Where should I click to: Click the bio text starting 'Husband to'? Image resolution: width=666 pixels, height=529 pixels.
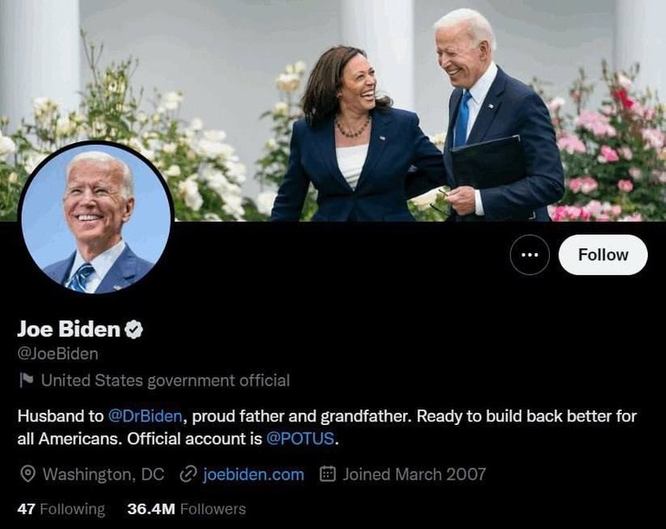point(327,427)
